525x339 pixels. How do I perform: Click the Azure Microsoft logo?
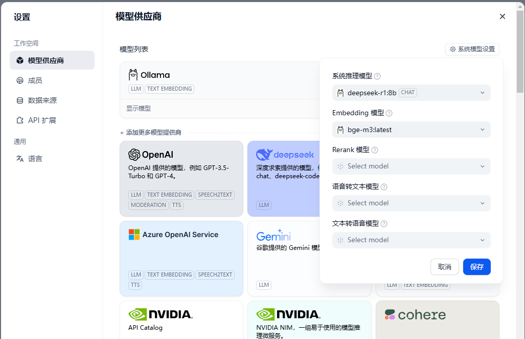point(134,235)
